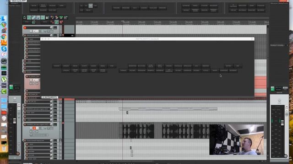
Task: Unmute the expanded track with the orange mute button
Action: (x=34, y=128)
